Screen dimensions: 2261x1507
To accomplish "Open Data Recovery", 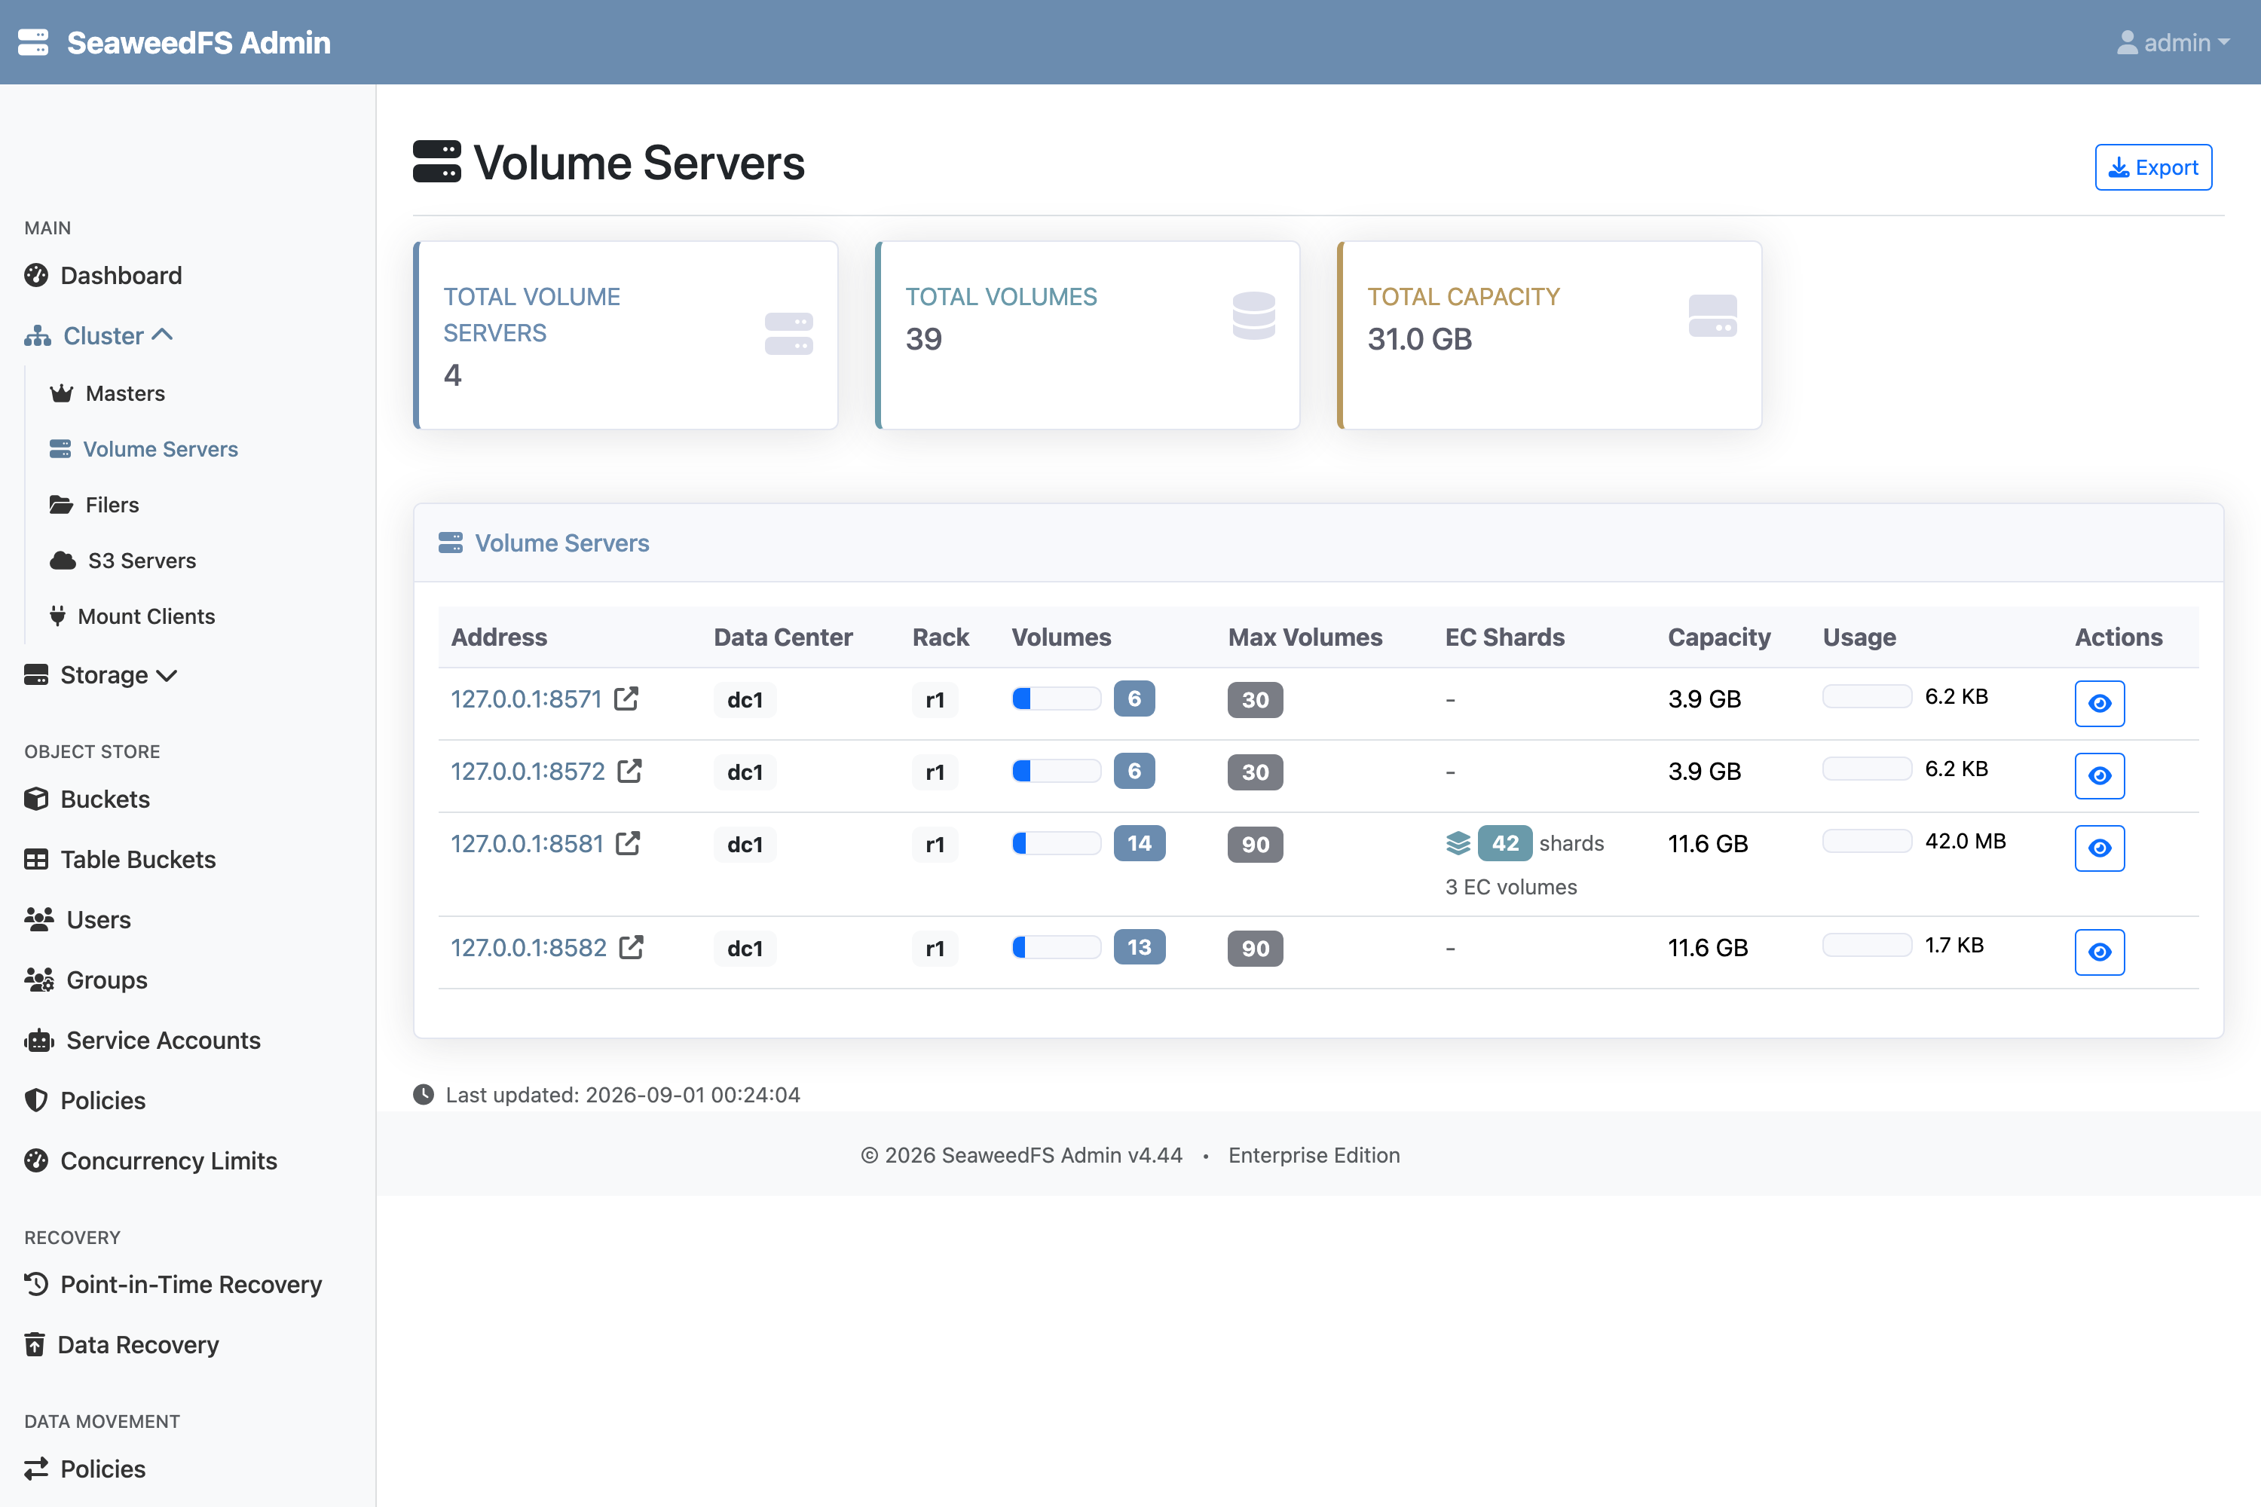I will pos(121,1344).
